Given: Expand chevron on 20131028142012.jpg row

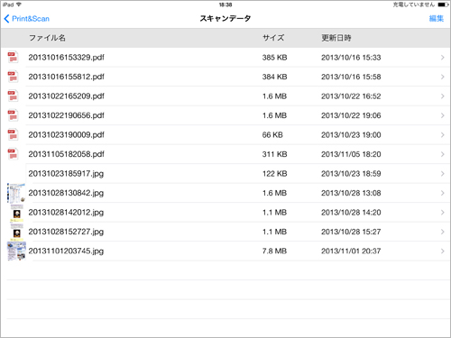Looking at the screenshot, I should coord(443,213).
